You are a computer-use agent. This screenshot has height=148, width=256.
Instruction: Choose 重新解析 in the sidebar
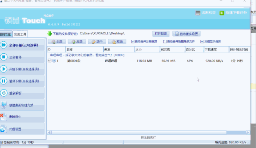22,93
